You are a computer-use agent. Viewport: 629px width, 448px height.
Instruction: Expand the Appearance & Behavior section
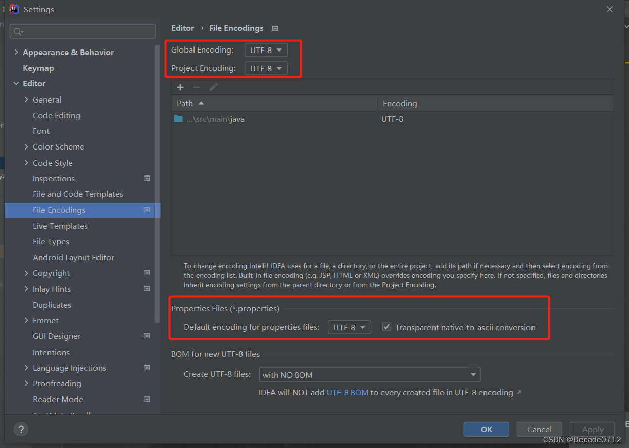[16, 52]
